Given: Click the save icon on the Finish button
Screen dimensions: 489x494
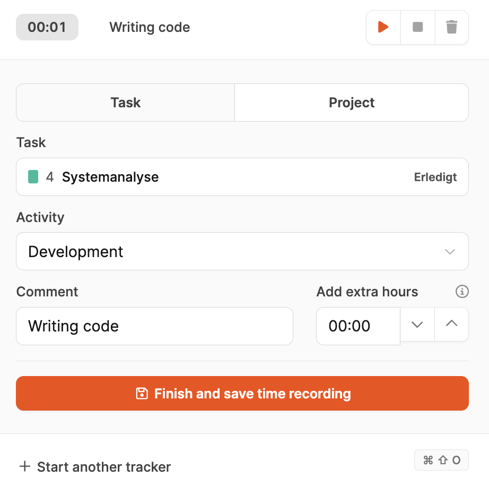Looking at the screenshot, I should (142, 394).
